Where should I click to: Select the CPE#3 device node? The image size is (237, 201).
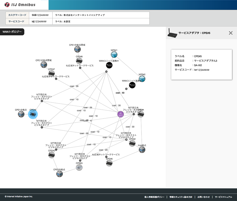(79, 167)
